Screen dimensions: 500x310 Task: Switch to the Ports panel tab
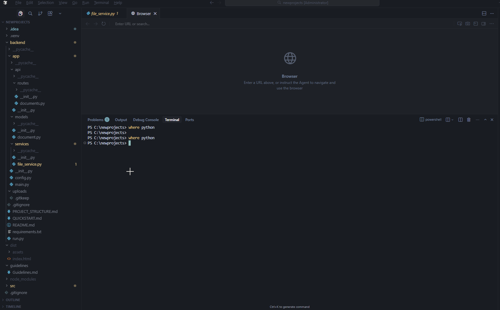[x=189, y=120]
